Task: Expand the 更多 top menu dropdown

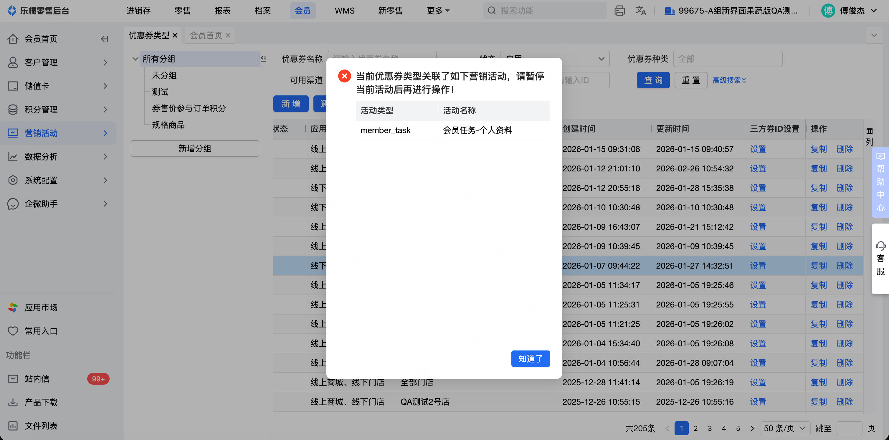Action: click(438, 11)
